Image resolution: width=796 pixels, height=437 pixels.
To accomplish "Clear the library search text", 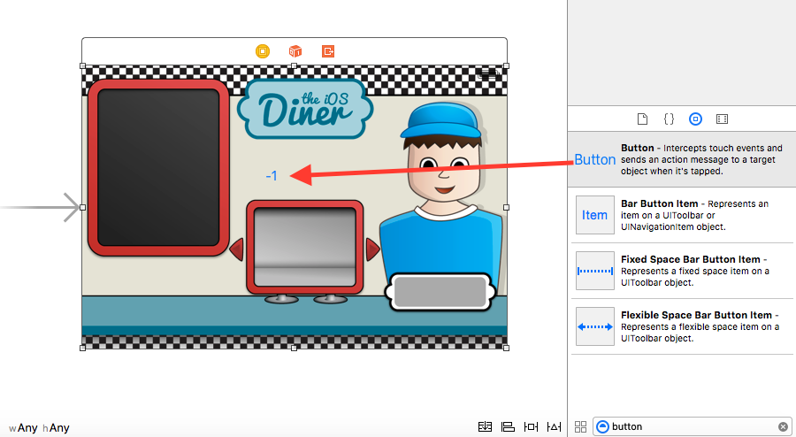I will (784, 426).
